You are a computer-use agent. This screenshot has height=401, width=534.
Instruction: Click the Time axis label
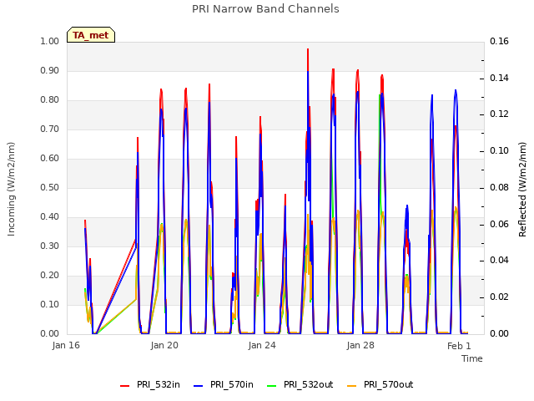click(x=472, y=358)
